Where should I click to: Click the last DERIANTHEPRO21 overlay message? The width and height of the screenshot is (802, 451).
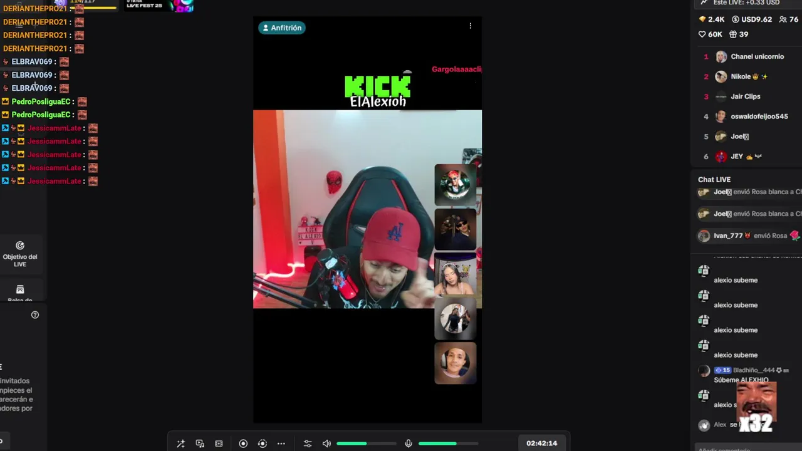43,48
